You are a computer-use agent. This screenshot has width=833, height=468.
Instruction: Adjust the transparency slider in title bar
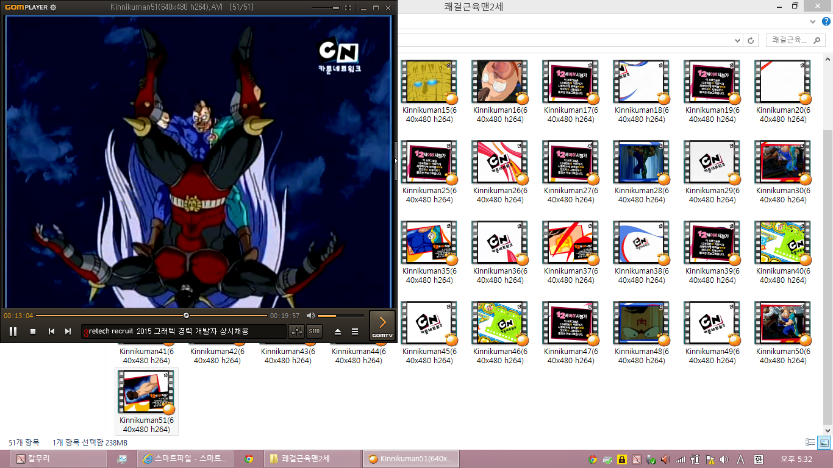(325, 8)
